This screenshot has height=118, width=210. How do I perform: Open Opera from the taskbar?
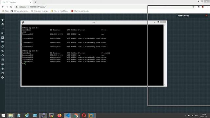[x=84, y=115]
